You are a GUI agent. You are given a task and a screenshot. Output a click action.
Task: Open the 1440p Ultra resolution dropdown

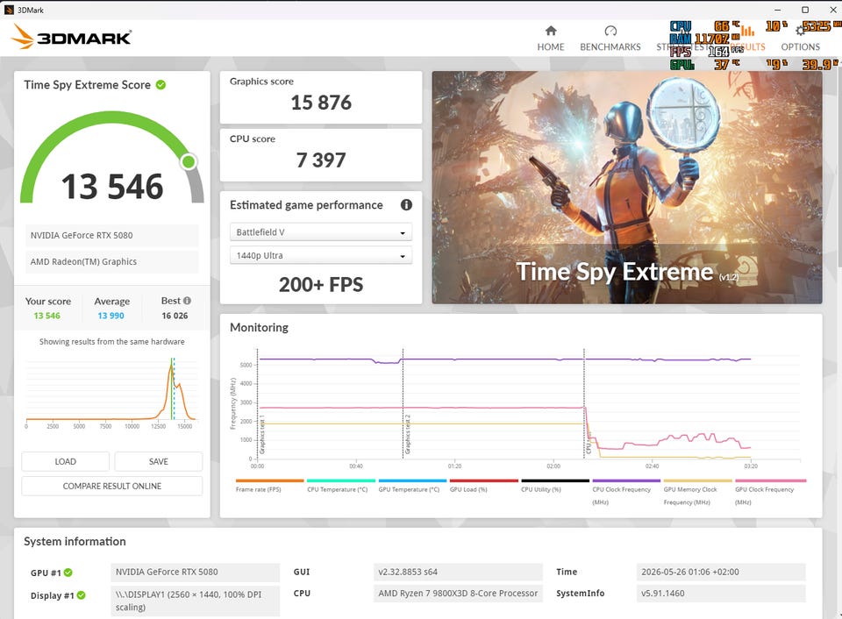(x=321, y=255)
